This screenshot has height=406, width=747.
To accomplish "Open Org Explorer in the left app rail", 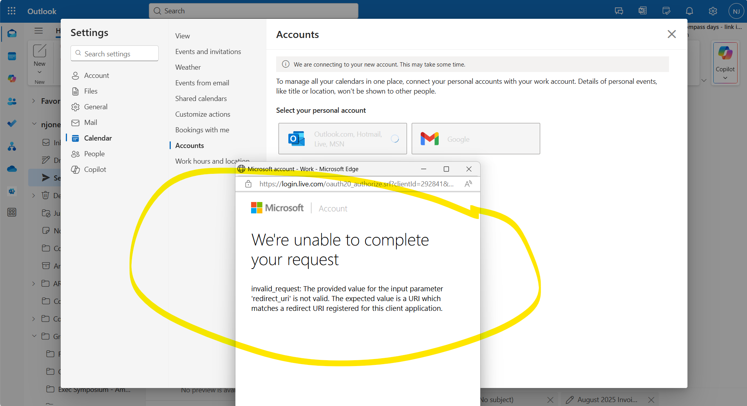I will click(12, 146).
